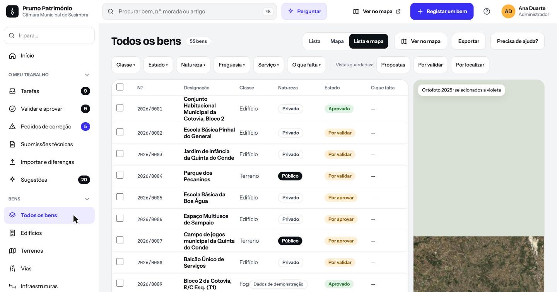Click the Exportar button

point(469,41)
